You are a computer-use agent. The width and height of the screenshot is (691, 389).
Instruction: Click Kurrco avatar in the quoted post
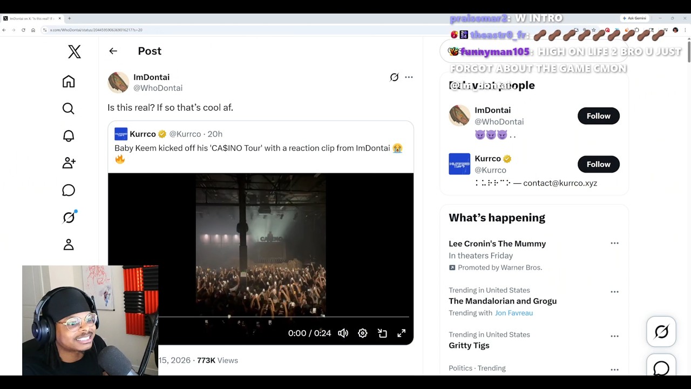(121, 134)
